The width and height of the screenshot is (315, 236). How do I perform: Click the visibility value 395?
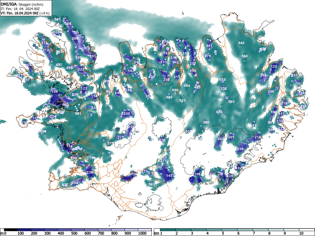click(x=78, y=58)
